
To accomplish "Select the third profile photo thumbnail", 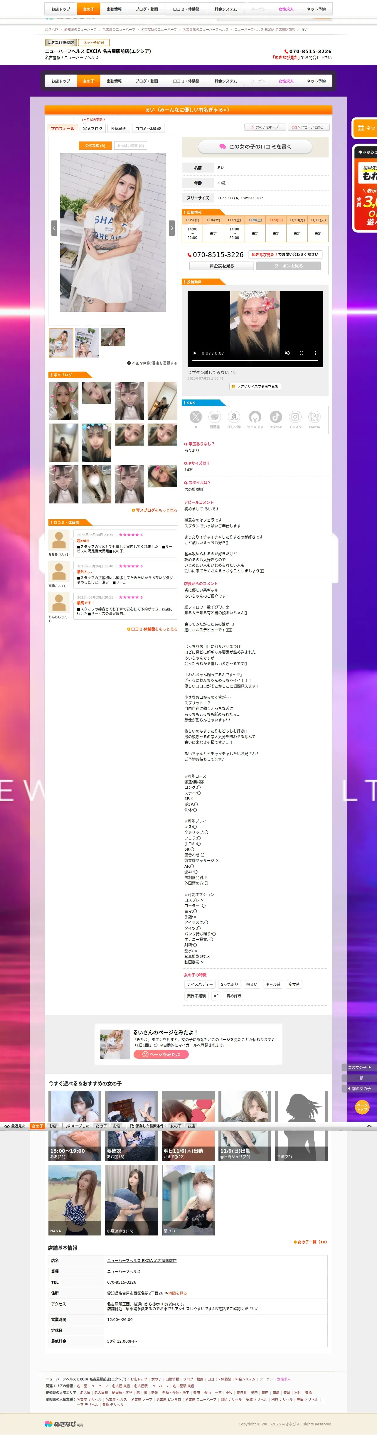I will point(112,337).
